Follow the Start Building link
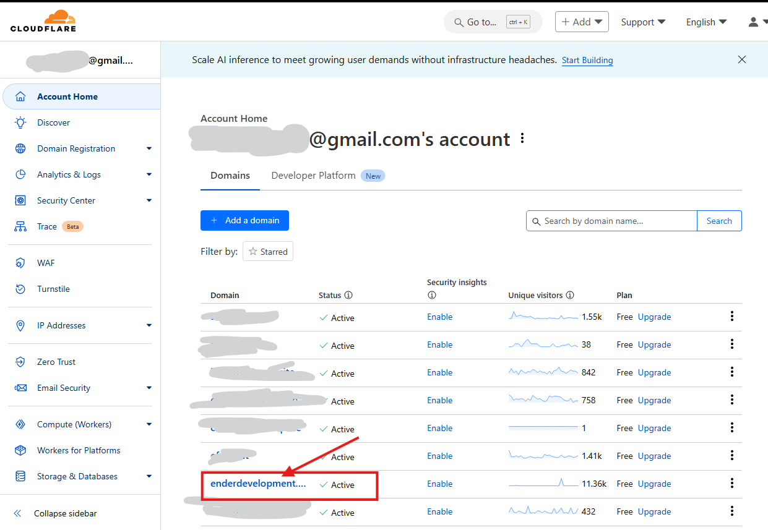 tap(587, 60)
